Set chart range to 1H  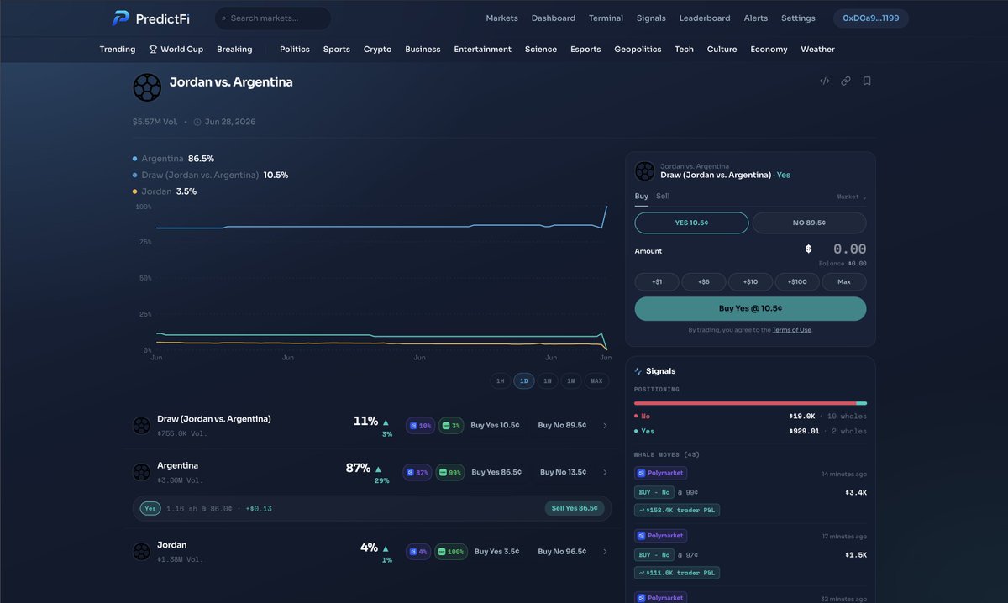501,381
